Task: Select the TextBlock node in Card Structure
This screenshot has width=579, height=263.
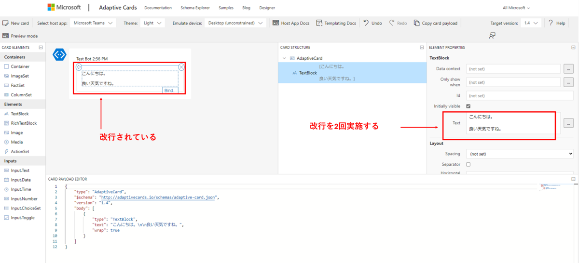Action: click(352, 73)
